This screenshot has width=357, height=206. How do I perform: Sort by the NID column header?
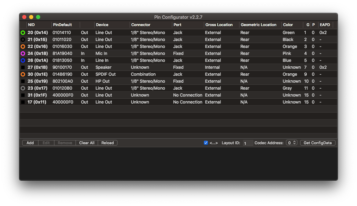point(38,25)
